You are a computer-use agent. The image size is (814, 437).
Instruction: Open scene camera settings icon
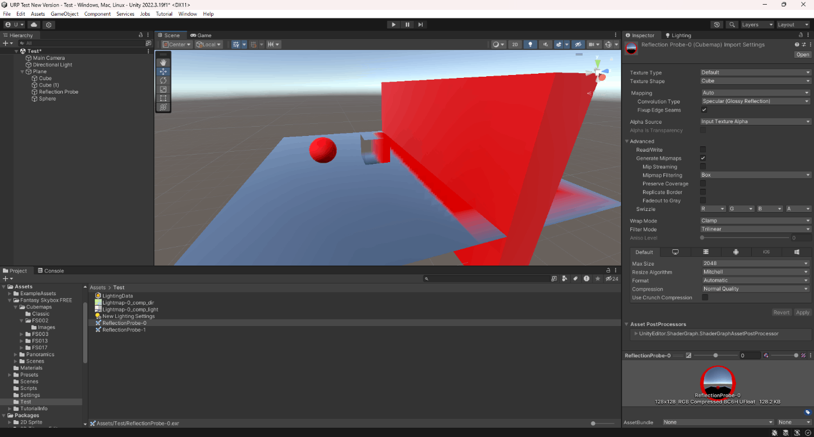[x=594, y=44]
